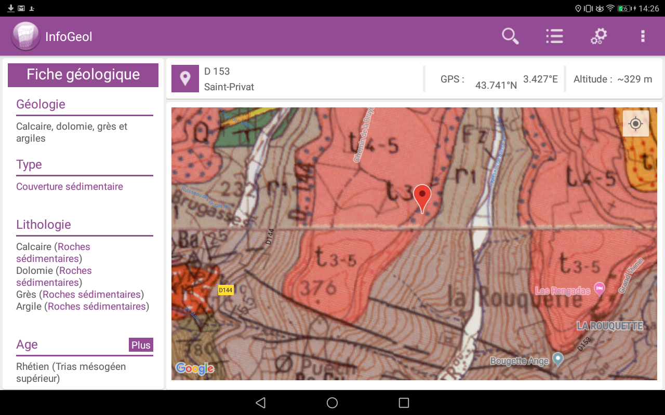Open settings gears icon
This screenshot has width=665, height=415.
tap(598, 36)
